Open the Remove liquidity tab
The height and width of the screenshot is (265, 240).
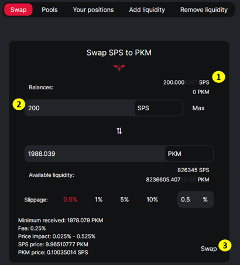click(x=204, y=10)
